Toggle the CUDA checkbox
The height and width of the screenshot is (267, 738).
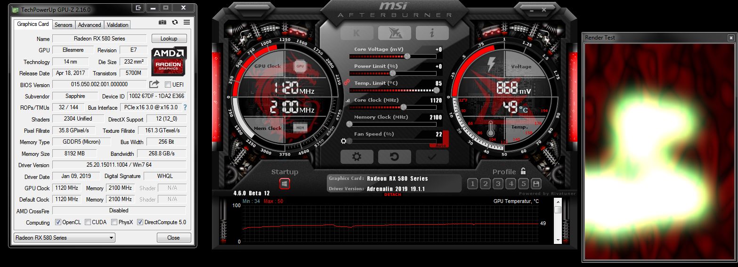click(88, 222)
